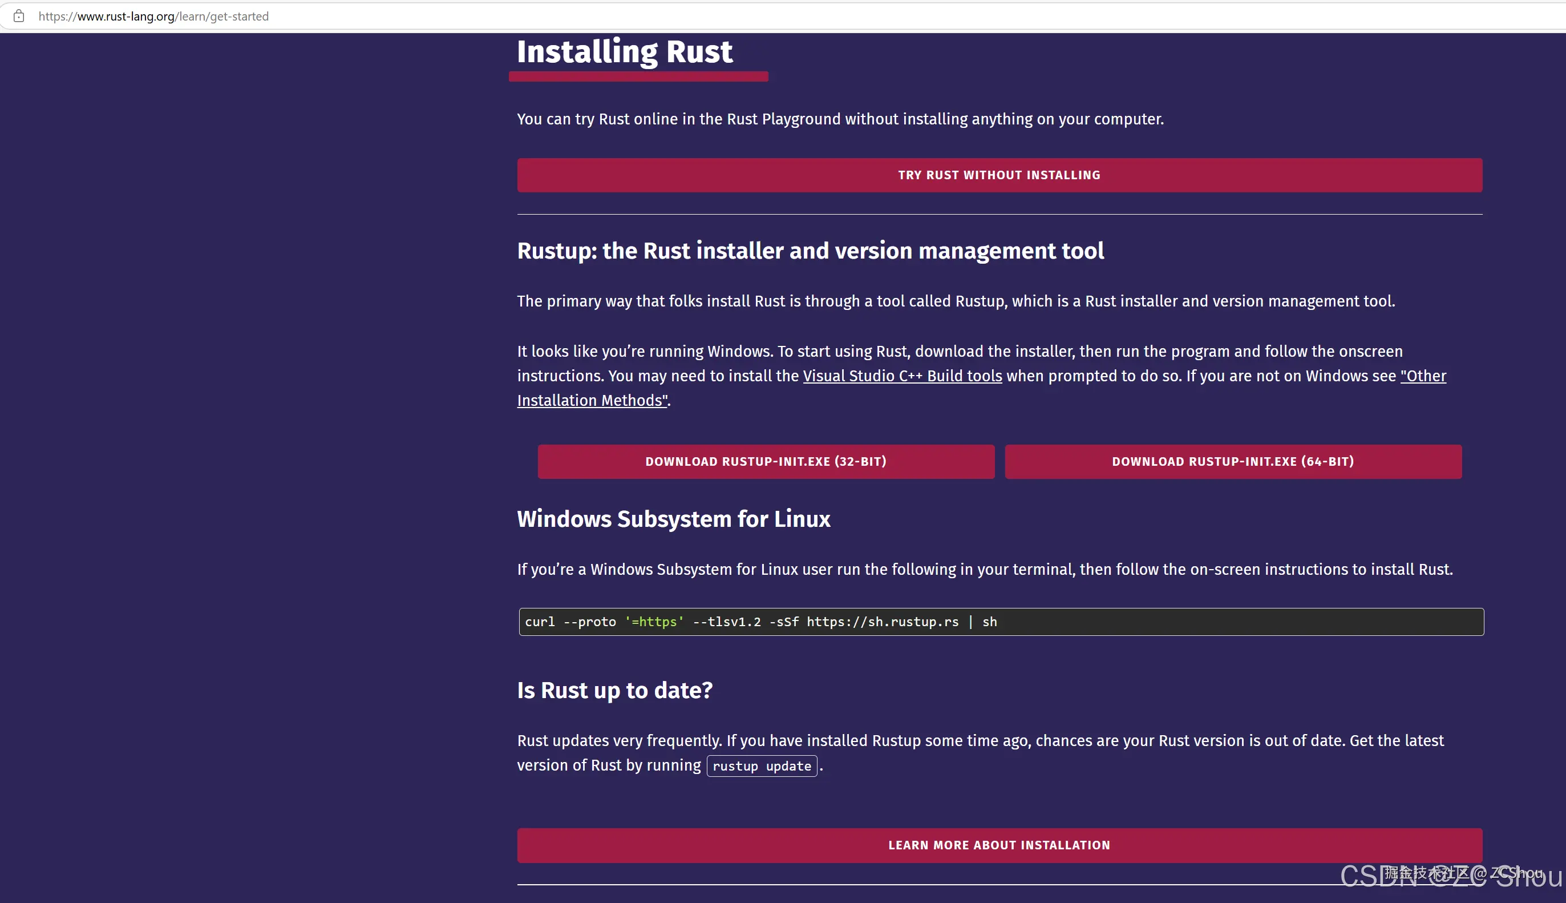Viewport: 1566px width, 903px height.
Task: Click the rust-lang.org URL address field
Action: coord(153,16)
